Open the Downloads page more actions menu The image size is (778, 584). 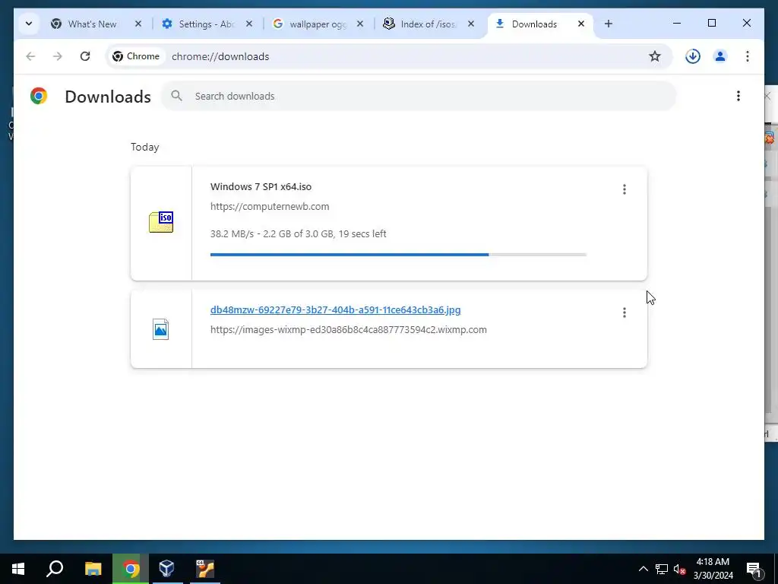pos(738,96)
